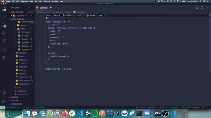The width and height of the screenshot is (211, 118).
Task: Open the Live Share view in activity bar
Action: point(4,58)
